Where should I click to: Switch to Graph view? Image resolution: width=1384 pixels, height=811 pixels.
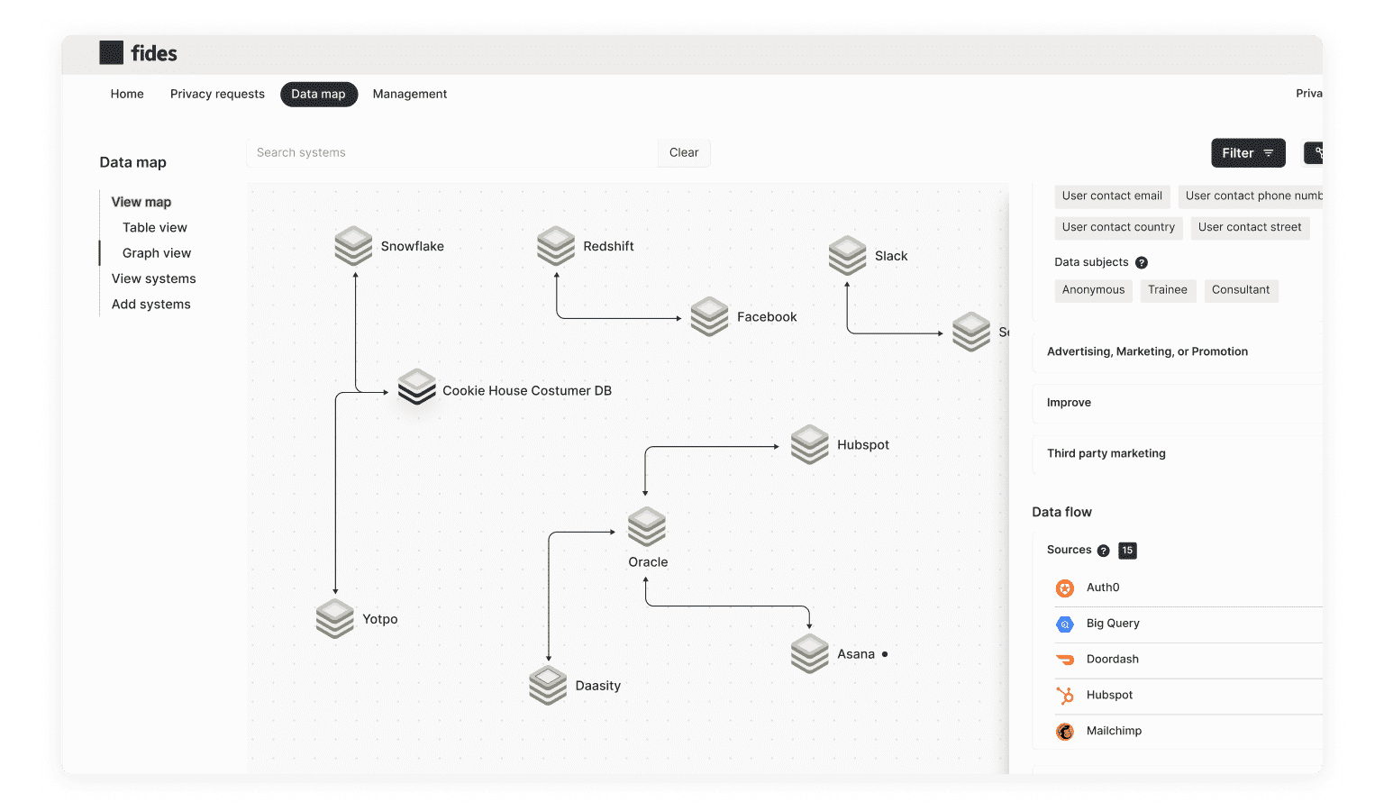coord(157,253)
